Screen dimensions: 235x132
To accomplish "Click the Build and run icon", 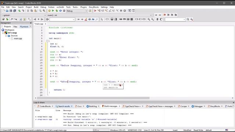I will [x=57, y=11].
